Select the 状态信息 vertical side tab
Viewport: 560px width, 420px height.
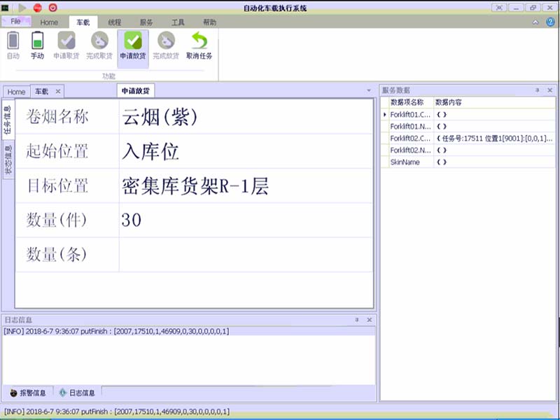tap(8, 160)
